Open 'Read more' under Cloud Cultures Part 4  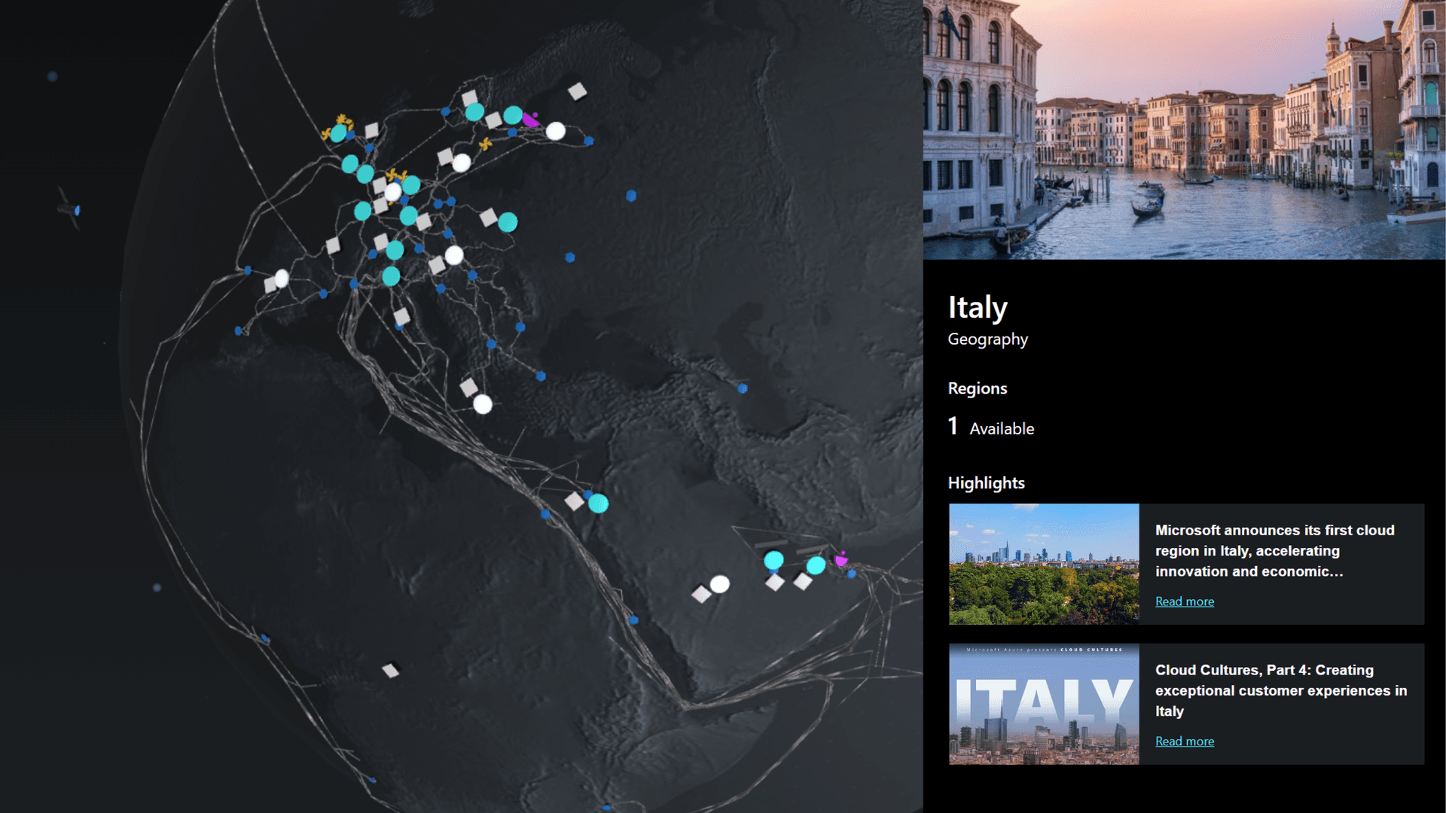(1184, 741)
